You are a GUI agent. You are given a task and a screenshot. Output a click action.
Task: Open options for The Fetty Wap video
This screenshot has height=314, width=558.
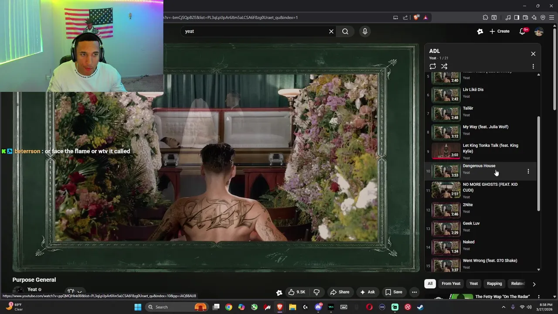pyautogui.click(x=538, y=297)
